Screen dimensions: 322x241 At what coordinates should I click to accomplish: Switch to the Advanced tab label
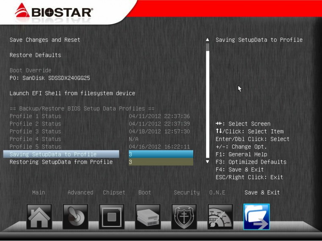coord(80,192)
